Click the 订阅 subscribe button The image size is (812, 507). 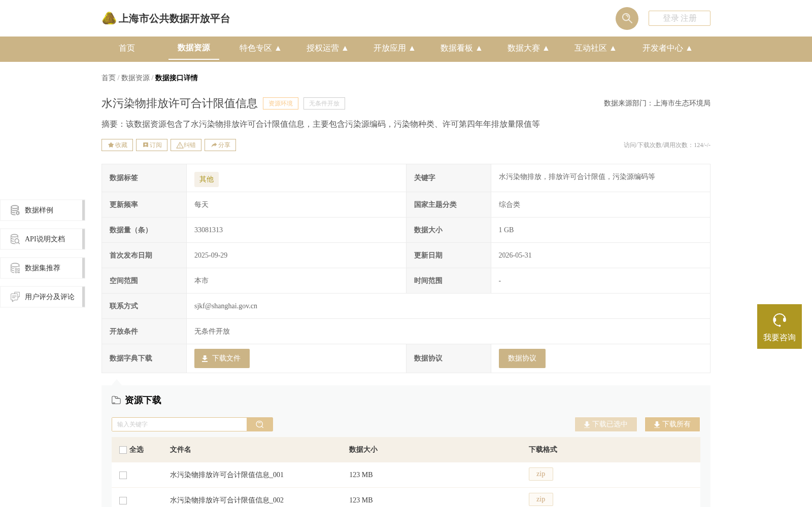pyautogui.click(x=152, y=145)
